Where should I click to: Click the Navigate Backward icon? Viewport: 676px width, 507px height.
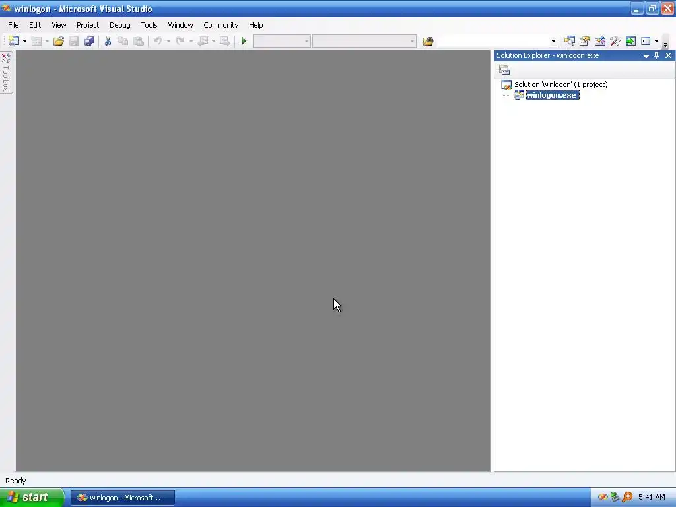(x=203, y=42)
